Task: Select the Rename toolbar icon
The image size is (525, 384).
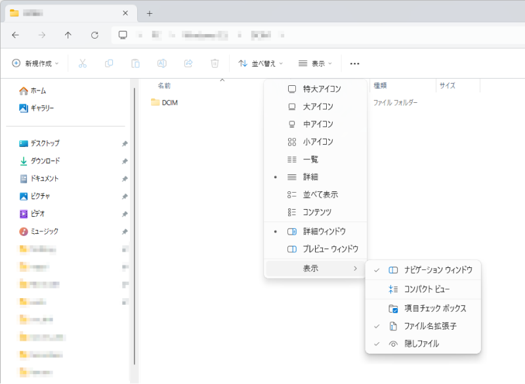Action: (x=161, y=63)
